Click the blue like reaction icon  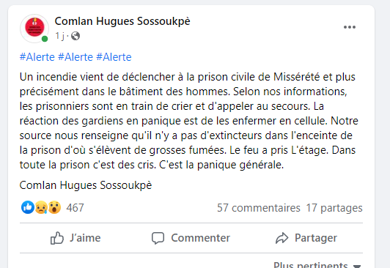(x=28, y=207)
